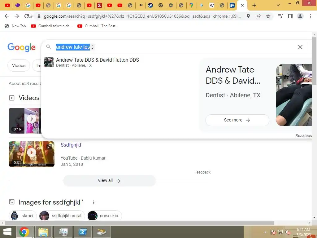Clear the search box with the X
The height and width of the screenshot is (238, 317).
pos(300,47)
